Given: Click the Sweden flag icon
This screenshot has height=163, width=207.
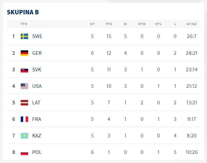Looking at the screenshot, I should (24, 36).
